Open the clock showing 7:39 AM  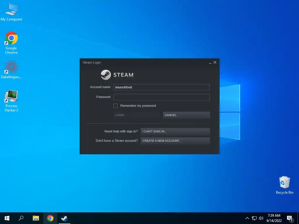pyautogui.click(x=274, y=218)
